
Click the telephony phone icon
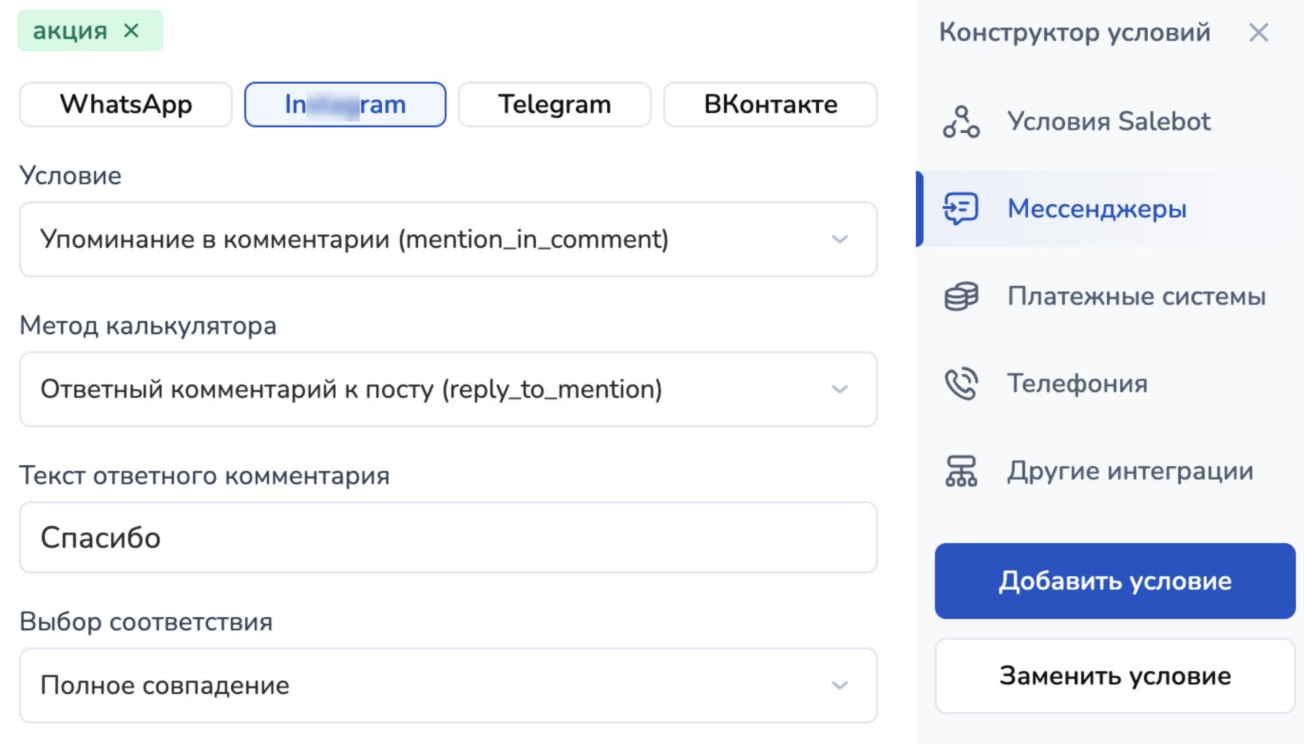[961, 383]
